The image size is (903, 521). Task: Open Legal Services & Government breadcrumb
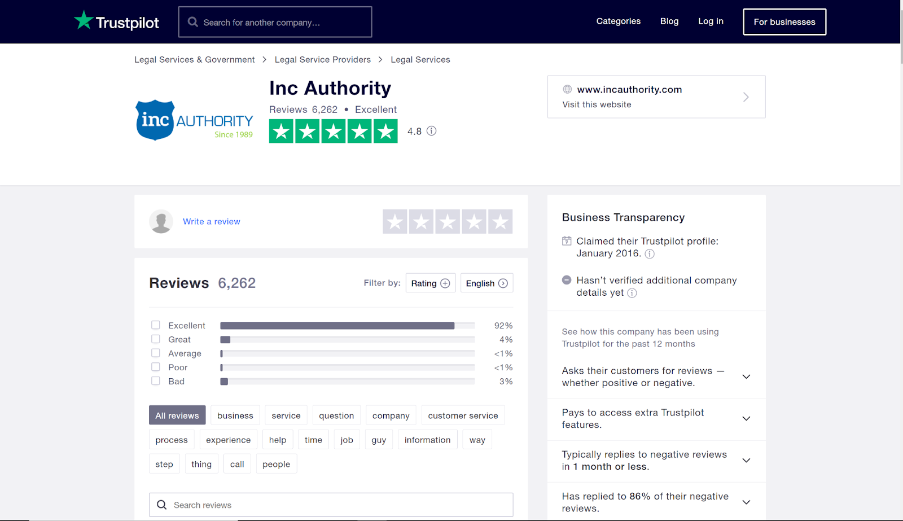[x=195, y=60]
